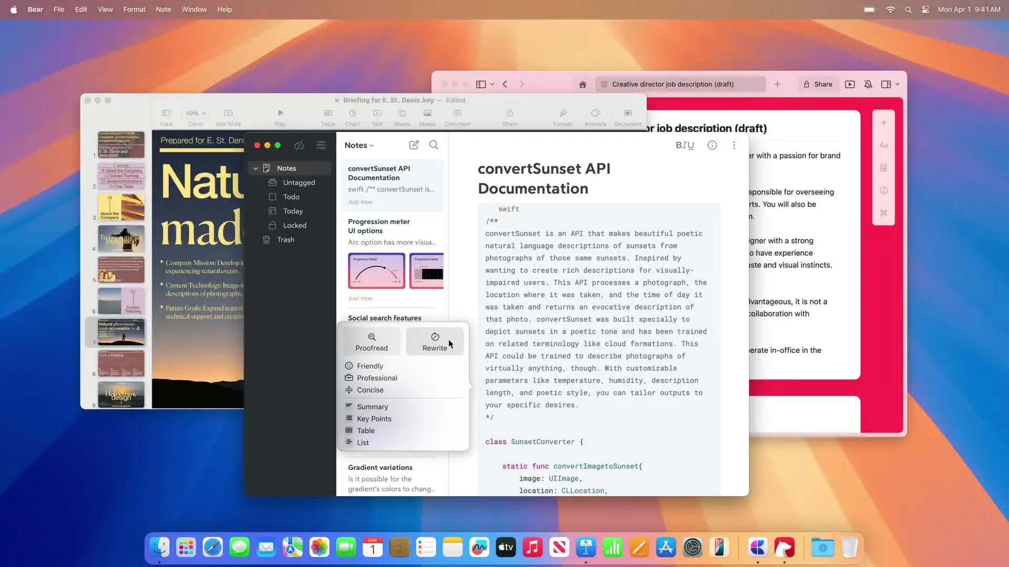The image size is (1009, 567).
Task: Click the Rewrite tool in popup
Action: [435, 341]
